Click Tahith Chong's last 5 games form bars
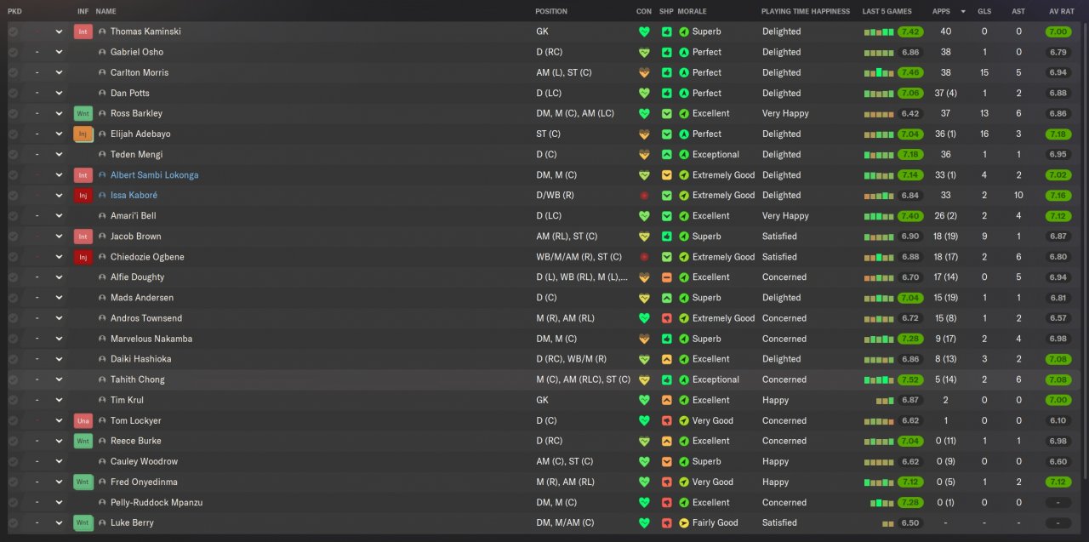This screenshot has height=542, width=1089. 879,380
